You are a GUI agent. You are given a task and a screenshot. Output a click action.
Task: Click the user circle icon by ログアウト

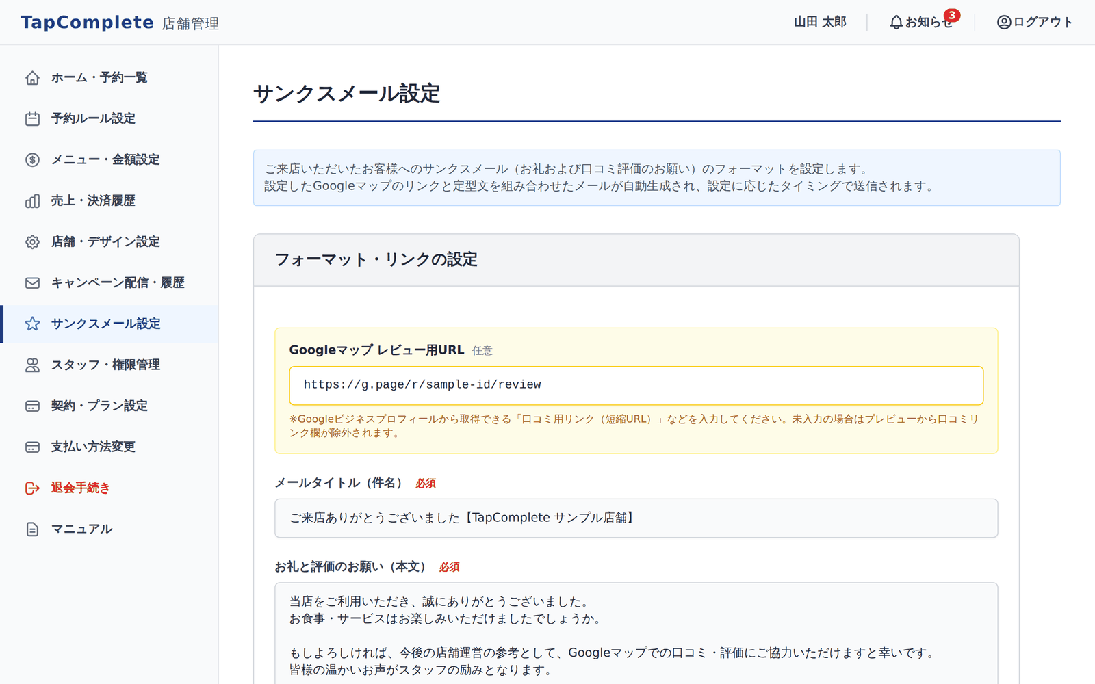(1004, 23)
